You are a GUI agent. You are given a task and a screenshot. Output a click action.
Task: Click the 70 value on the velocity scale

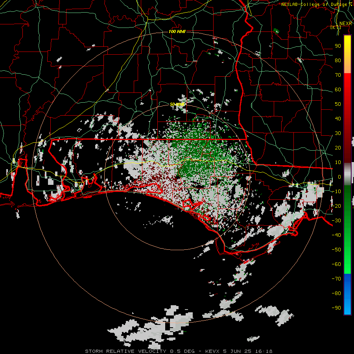click(338, 75)
